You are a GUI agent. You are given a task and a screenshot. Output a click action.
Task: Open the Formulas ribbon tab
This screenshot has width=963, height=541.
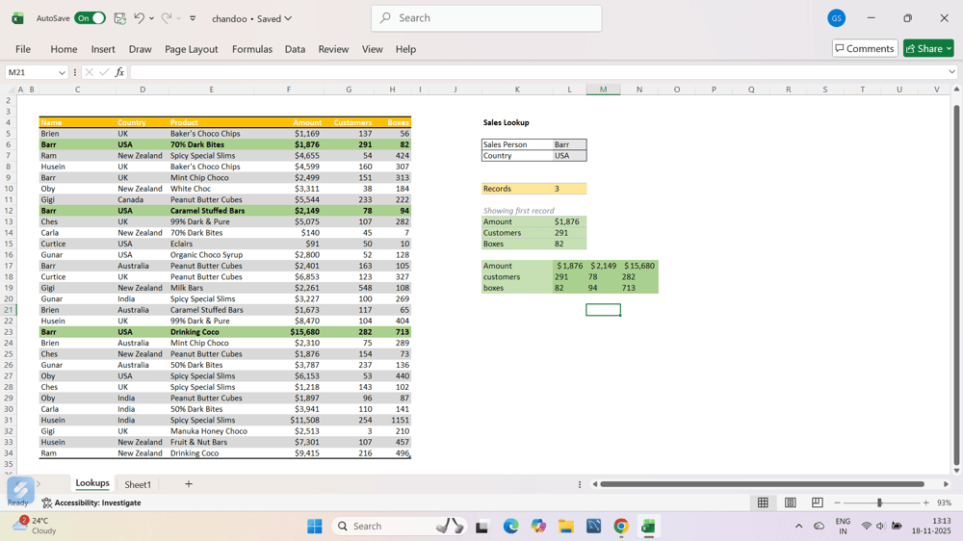pyautogui.click(x=251, y=49)
